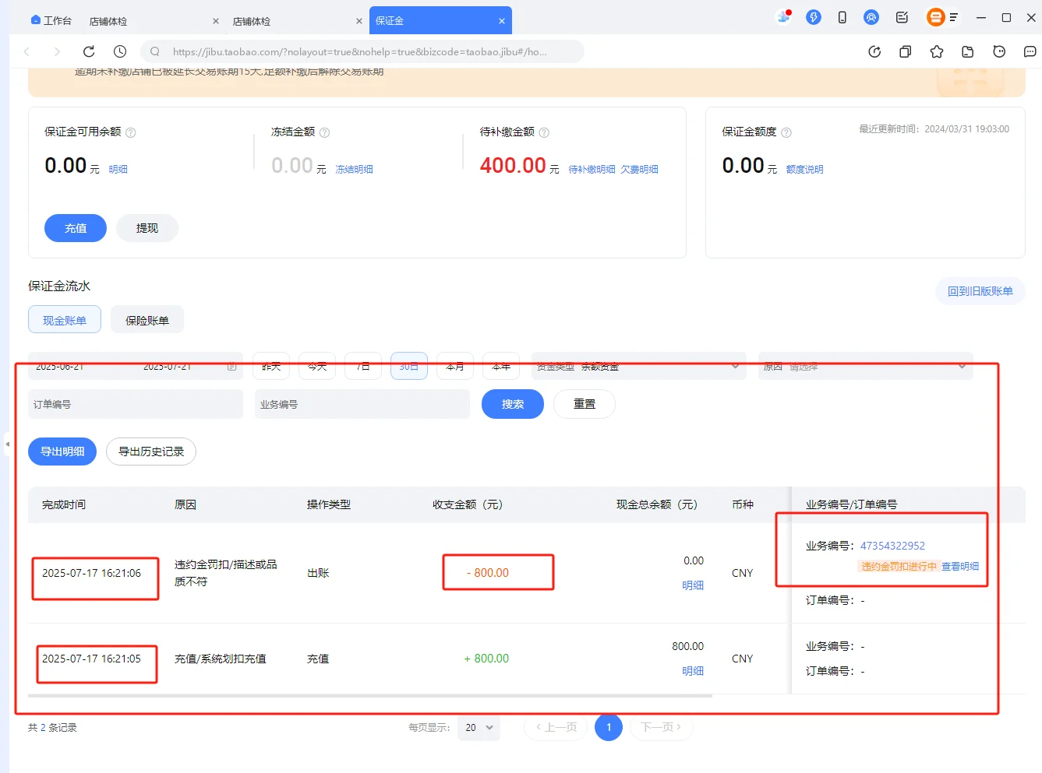Click the circular rotate icon on the toolbar
1042x773 pixels.
click(x=874, y=51)
